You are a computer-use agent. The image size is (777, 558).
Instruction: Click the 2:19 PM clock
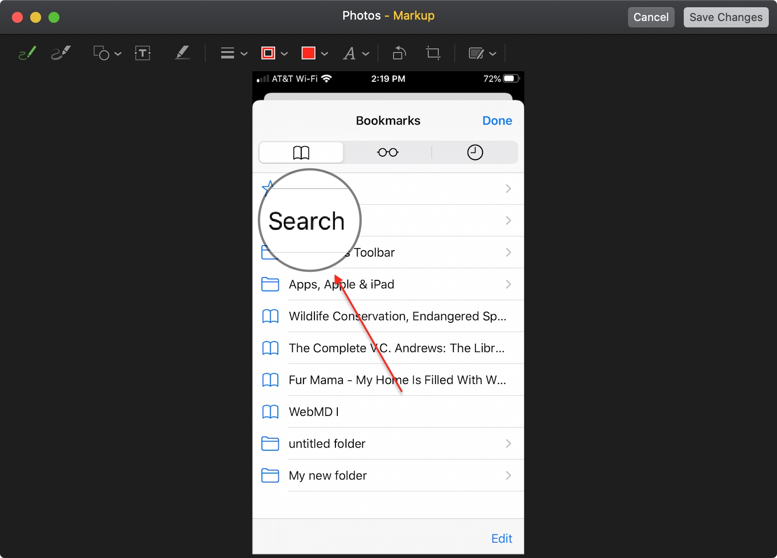click(x=388, y=79)
